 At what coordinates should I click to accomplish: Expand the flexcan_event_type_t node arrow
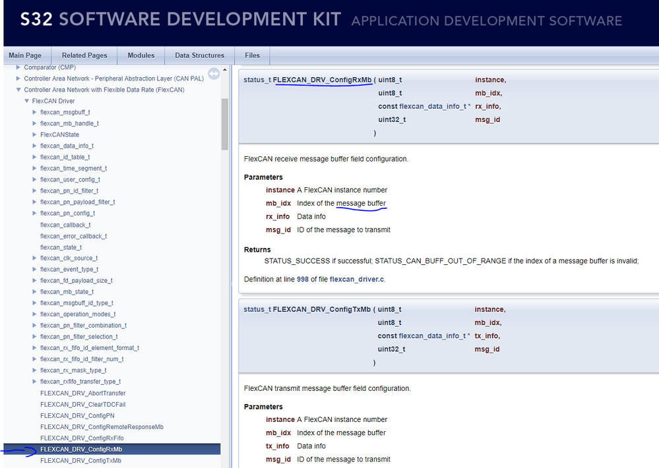pyautogui.click(x=34, y=270)
